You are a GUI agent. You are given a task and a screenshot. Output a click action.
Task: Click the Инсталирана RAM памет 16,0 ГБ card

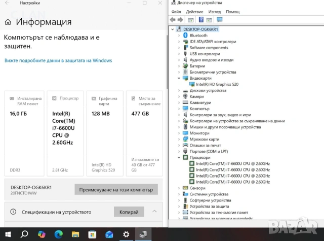pyautogui.click(x=24, y=133)
